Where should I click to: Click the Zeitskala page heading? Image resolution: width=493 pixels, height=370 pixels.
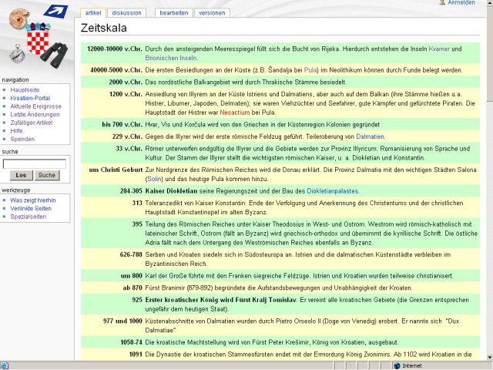click(x=104, y=28)
